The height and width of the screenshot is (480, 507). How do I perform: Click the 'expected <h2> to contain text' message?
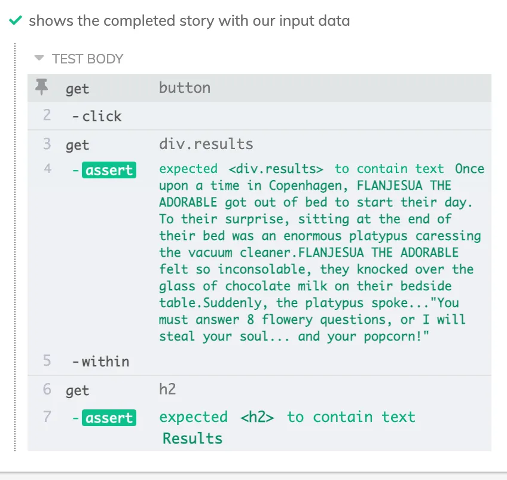point(287,417)
